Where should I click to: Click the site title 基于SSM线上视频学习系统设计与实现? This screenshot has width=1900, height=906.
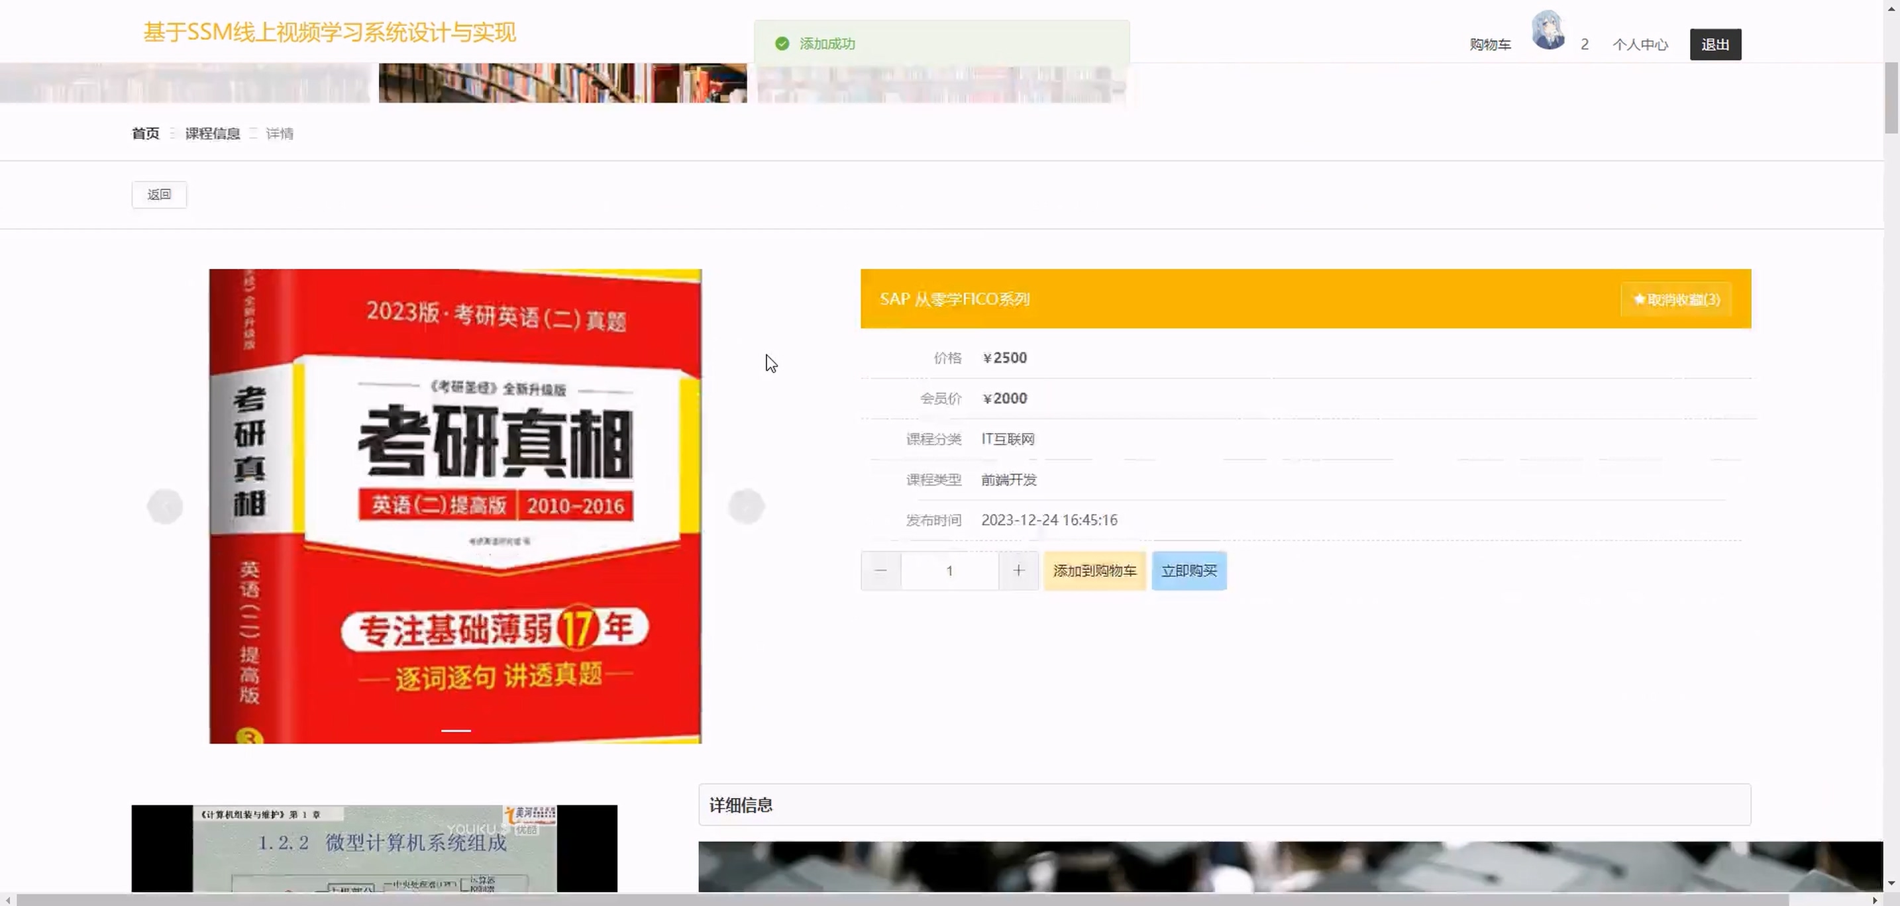(x=330, y=32)
